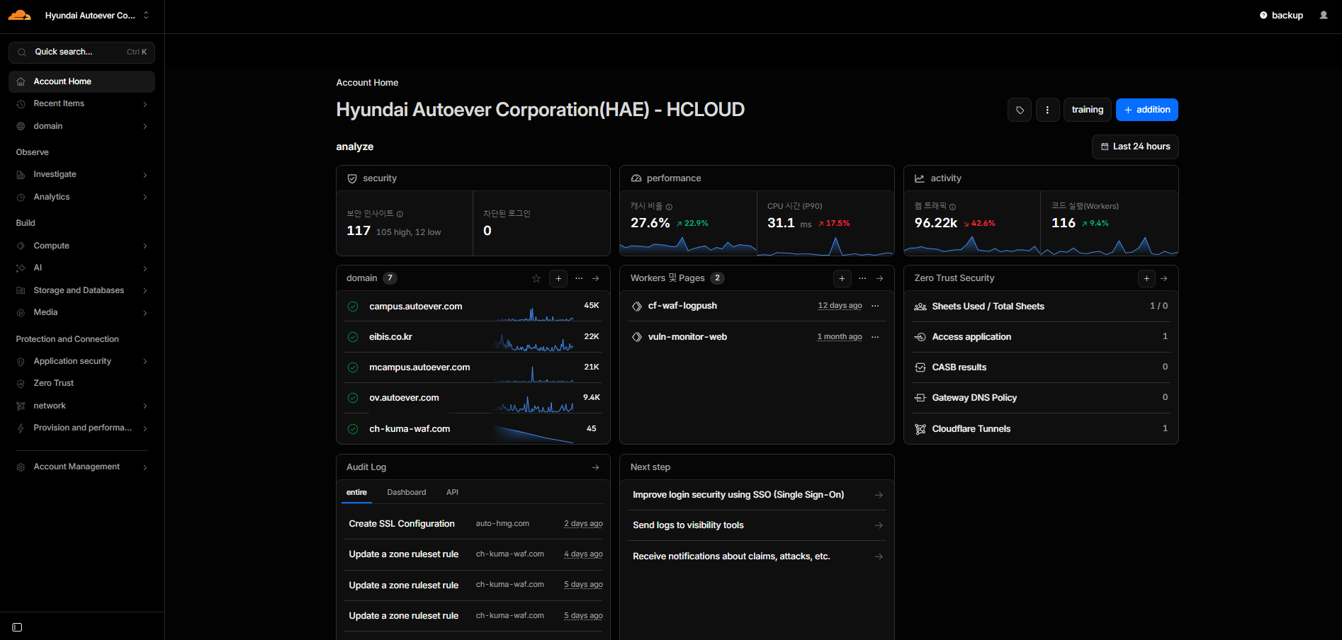Click the Cloudflare logo icon
1342x640 pixels.
click(20, 15)
